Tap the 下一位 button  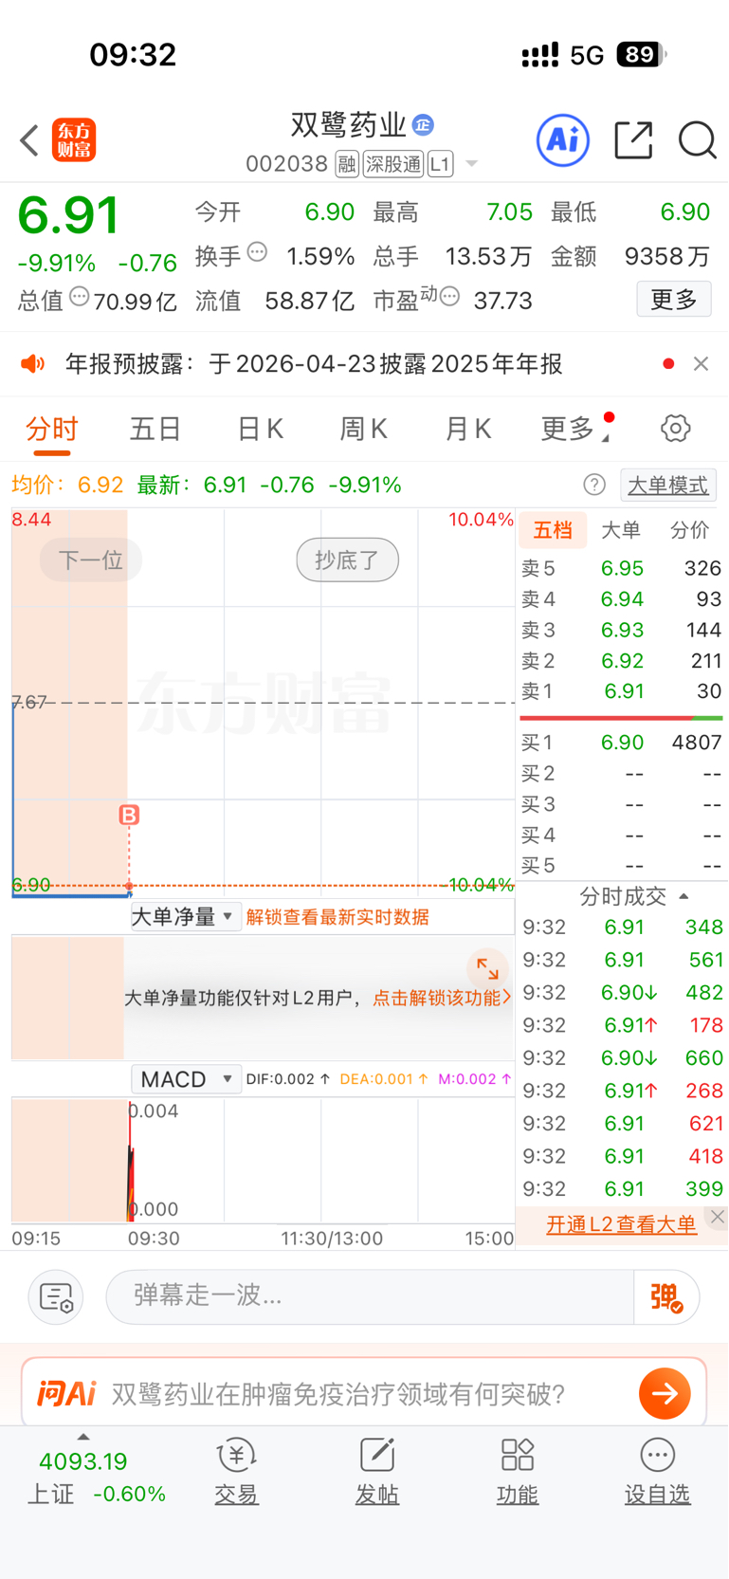pyautogui.click(x=91, y=560)
